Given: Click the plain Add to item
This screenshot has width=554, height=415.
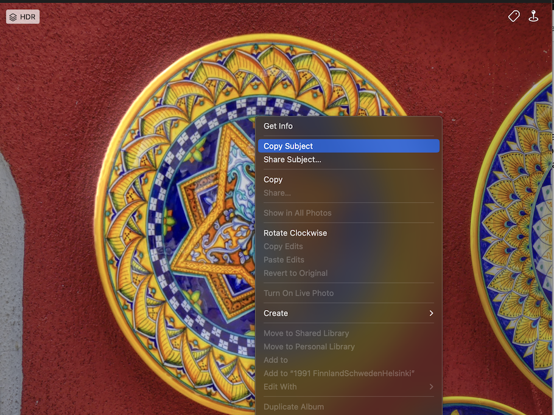Looking at the screenshot, I should click(x=348, y=360).
